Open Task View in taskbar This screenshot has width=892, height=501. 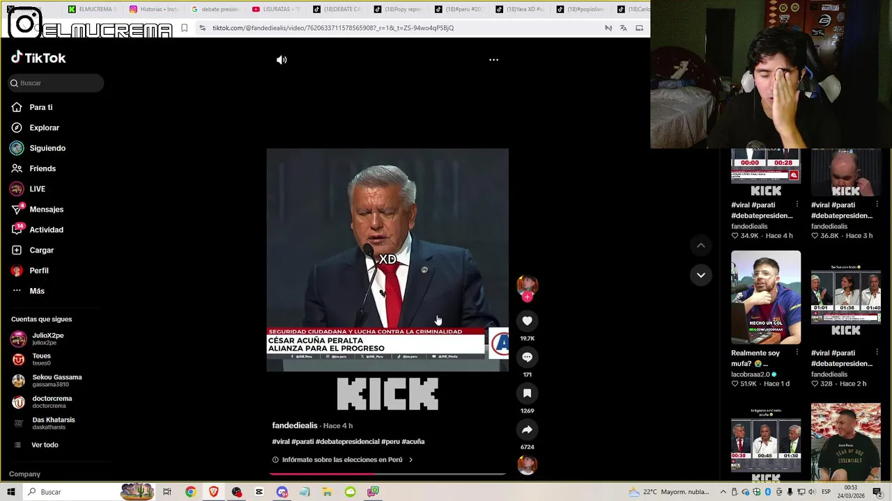[x=167, y=492]
